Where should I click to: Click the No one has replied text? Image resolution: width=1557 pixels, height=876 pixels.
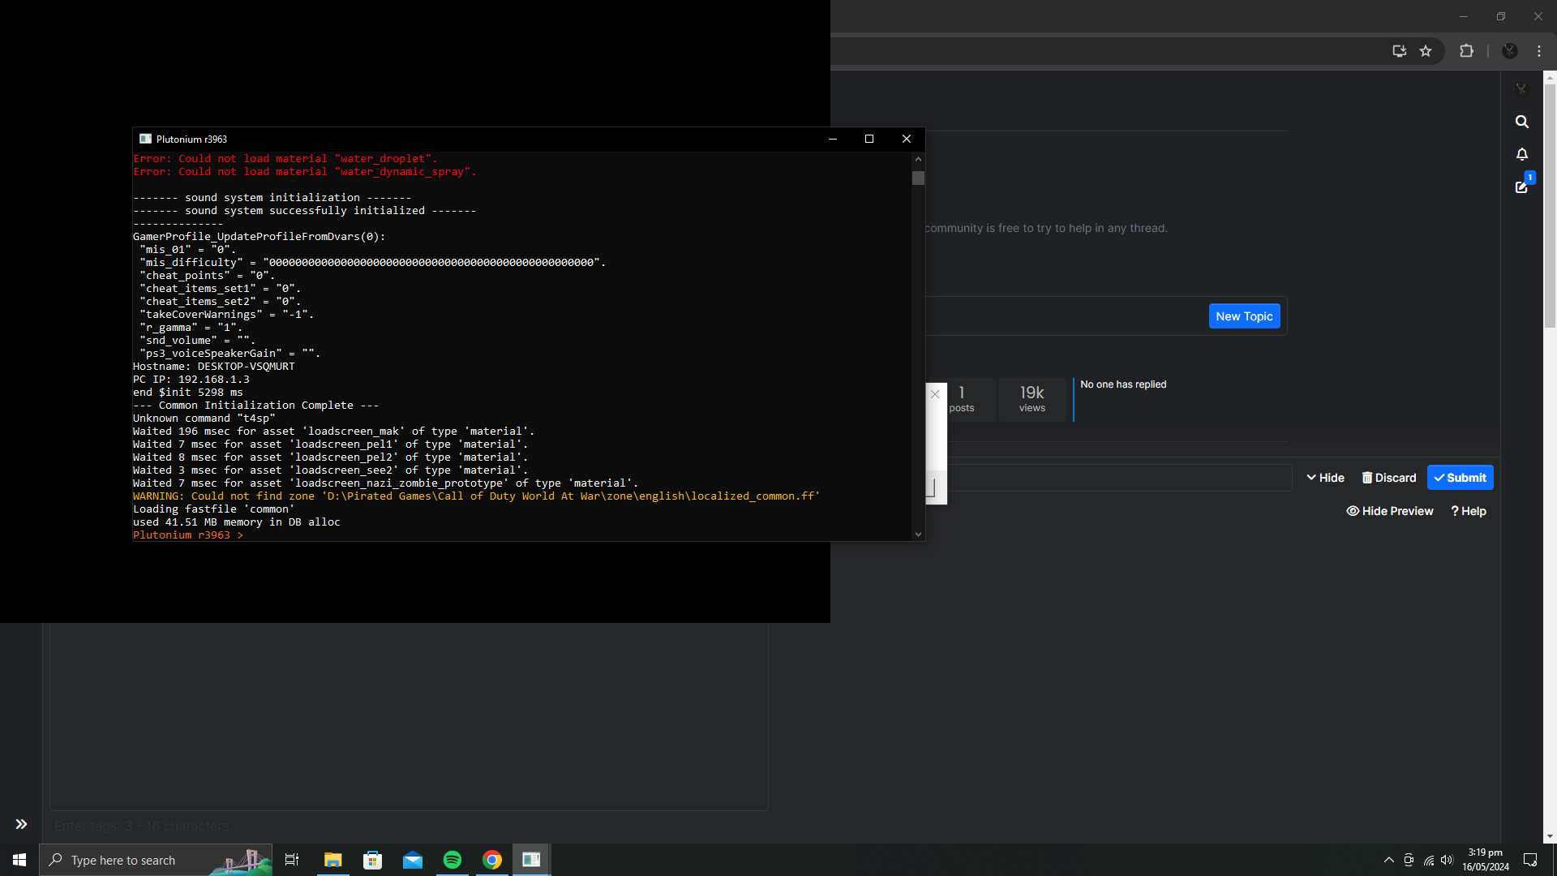[1123, 384]
